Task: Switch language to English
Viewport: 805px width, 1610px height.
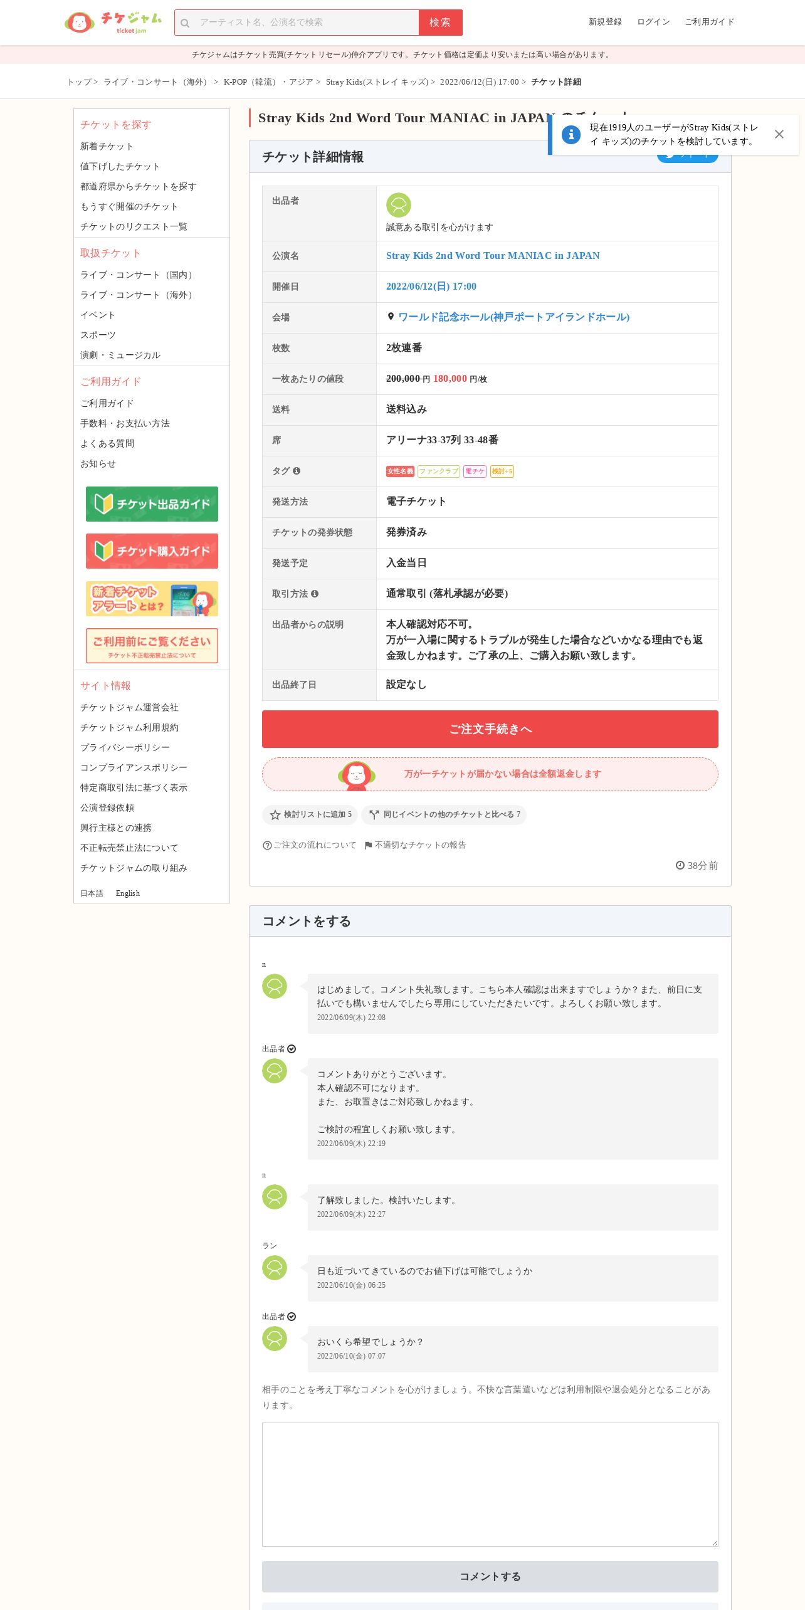Action: pos(128,893)
